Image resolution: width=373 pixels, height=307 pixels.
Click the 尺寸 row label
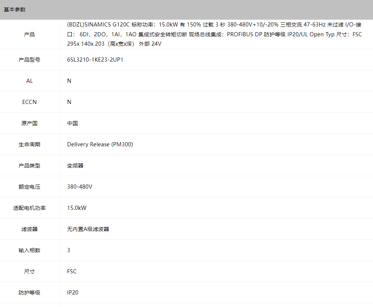29,271
